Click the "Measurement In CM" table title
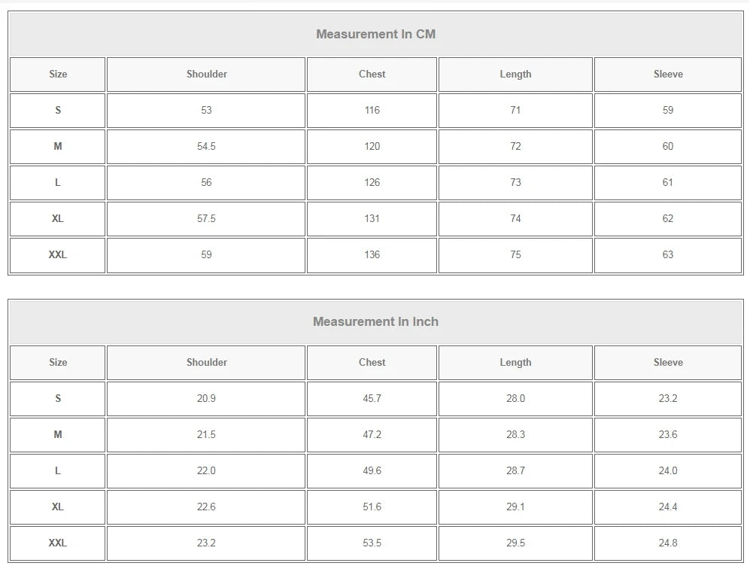Image resolution: width=753 pixels, height=572 pixels. point(375,34)
